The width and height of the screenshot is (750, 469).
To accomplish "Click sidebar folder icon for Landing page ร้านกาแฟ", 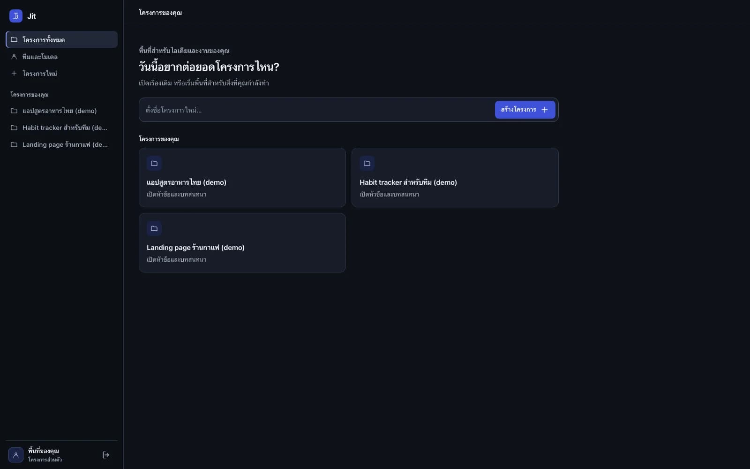I will (14, 144).
